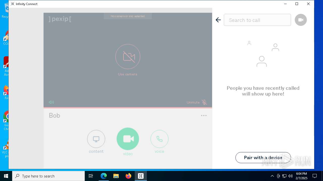Click the No camera or mic selected notice
Viewport: 323px width, 181px height.
[x=128, y=16]
